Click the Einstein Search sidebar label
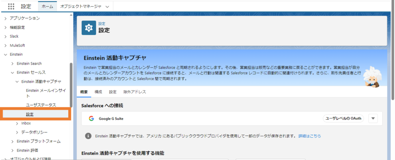The image size is (395, 160). pyautogui.click(x=29, y=64)
